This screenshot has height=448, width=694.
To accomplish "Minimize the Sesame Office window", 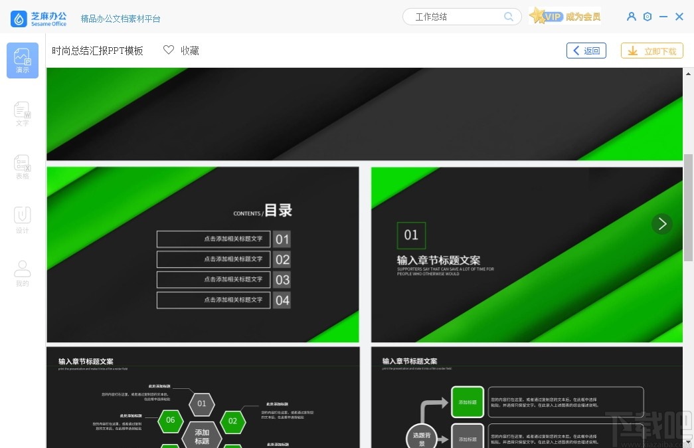I will 663,17.
